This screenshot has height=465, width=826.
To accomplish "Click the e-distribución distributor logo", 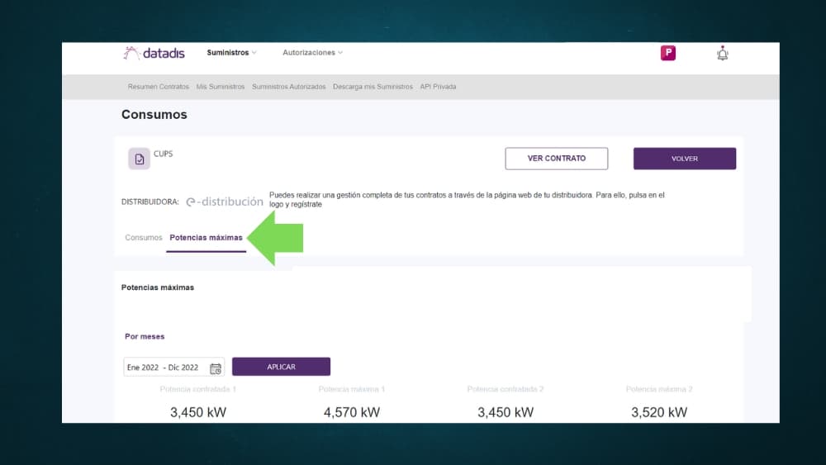I will (x=225, y=202).
